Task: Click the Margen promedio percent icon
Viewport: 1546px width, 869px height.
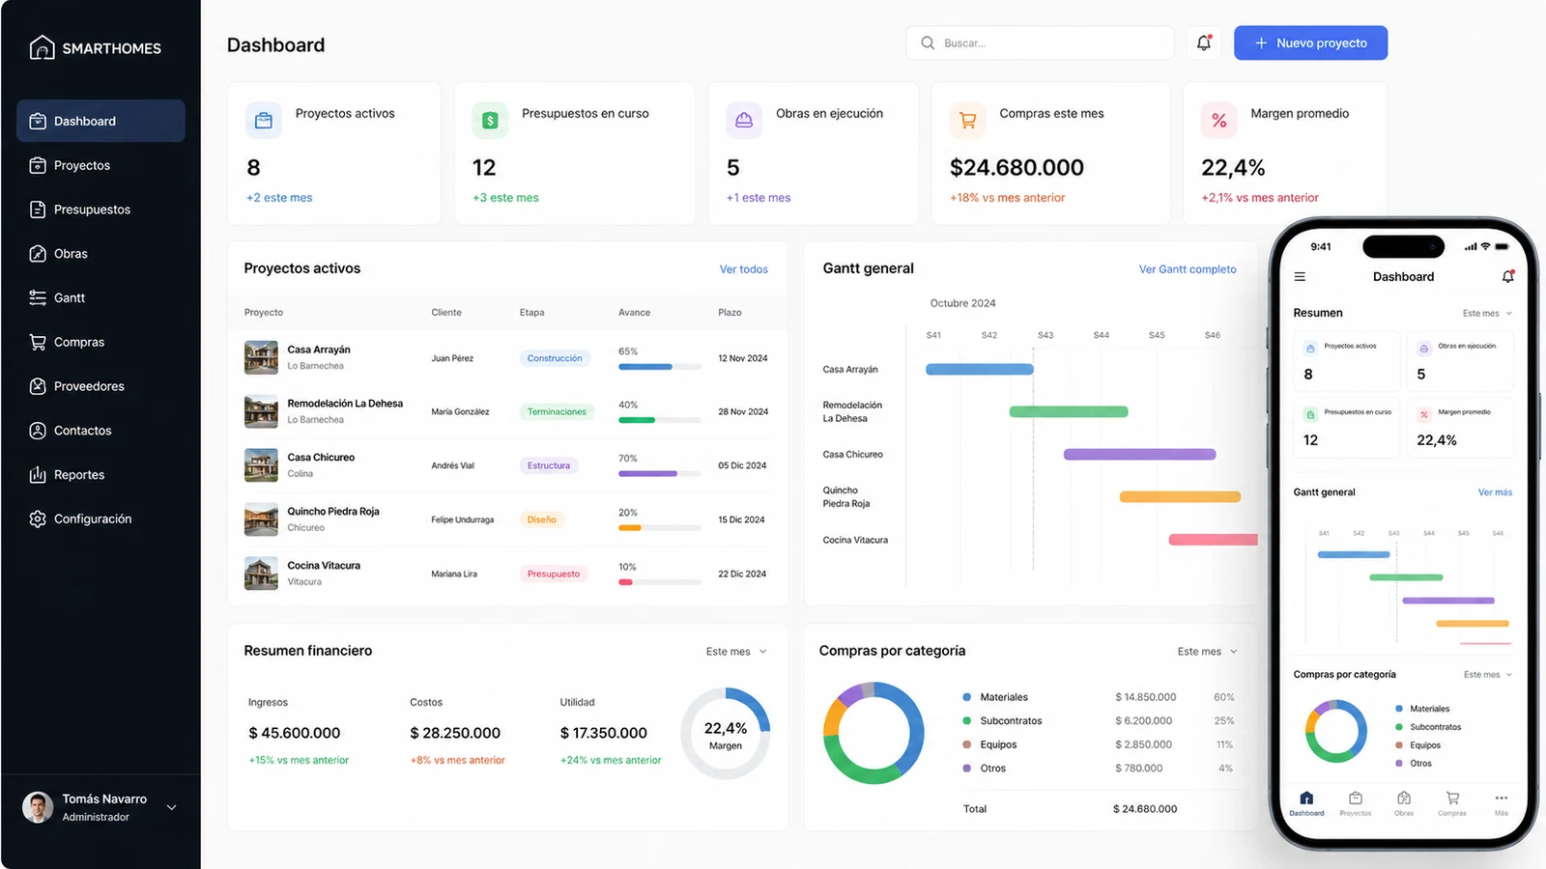Action: tap(1219, 121)
